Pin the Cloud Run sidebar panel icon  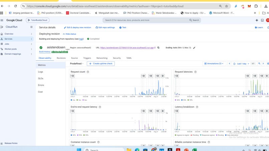pyautogui.click(x=31, y=27)
